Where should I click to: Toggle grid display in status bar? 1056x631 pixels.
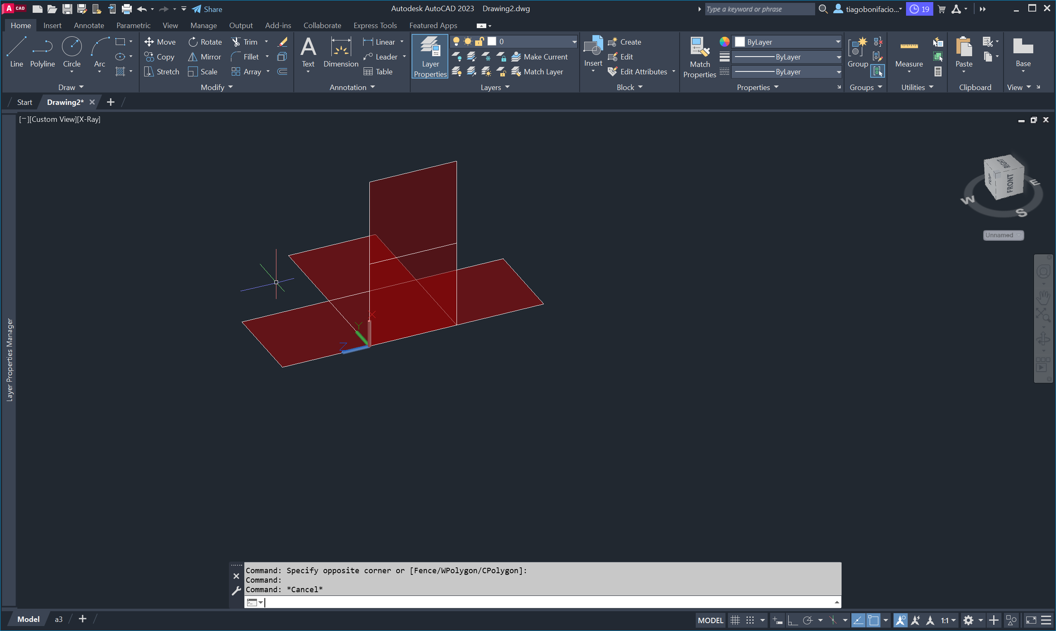point(735,620)
